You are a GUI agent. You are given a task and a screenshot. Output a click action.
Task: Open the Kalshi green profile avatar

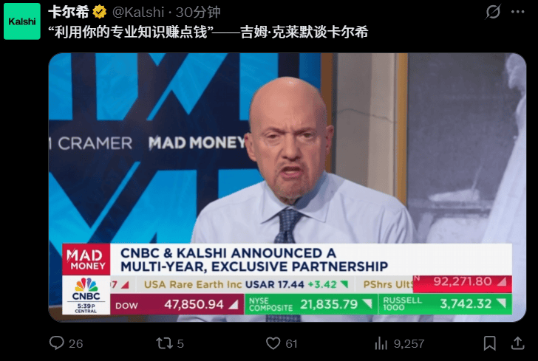[x=22, y=21]
